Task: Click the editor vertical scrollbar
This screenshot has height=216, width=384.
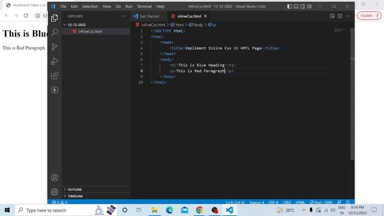Action: pyautogui.click(x=352, y=94)
